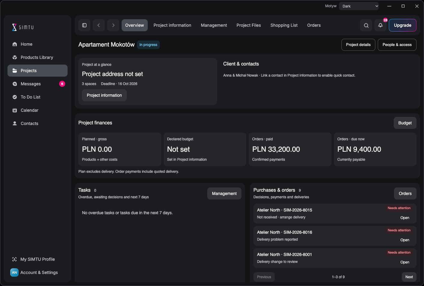
Task: Open the Project Files tab
Action: pyautogui.click(x=249, y=25)
